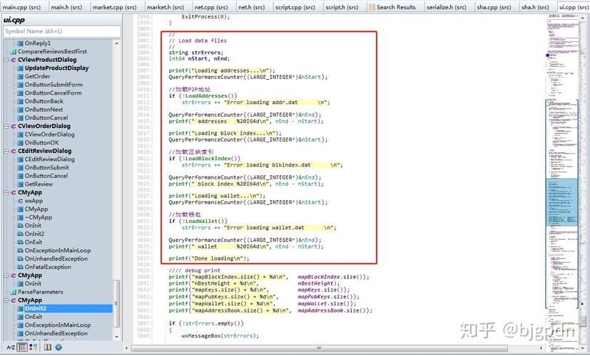Select the CViewOrderDialog class label
This screenshot has height=356, width=590.
pos(44,126)
